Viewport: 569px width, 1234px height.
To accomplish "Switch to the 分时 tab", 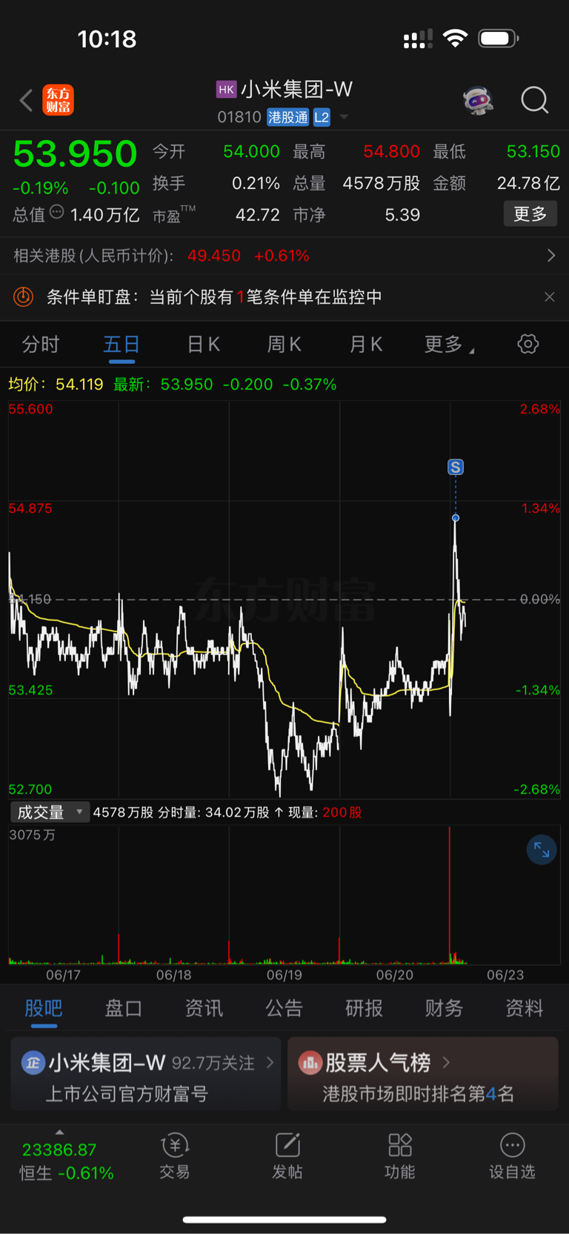I will [40, 345].
